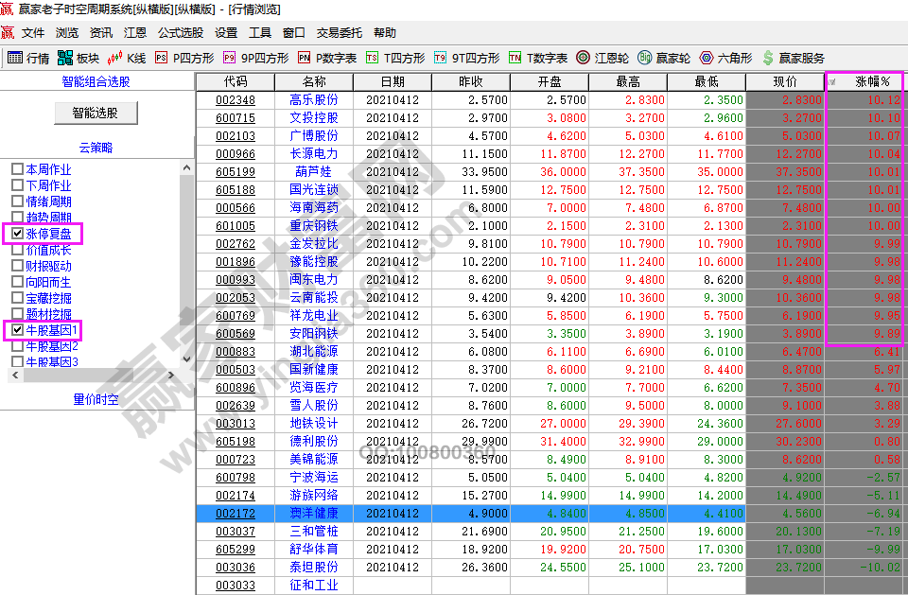Uncheck the 牛股基因1 checkbox
The width and height of the screenshot is (908, 595).
pyautogui.click(x=17, y=330)
